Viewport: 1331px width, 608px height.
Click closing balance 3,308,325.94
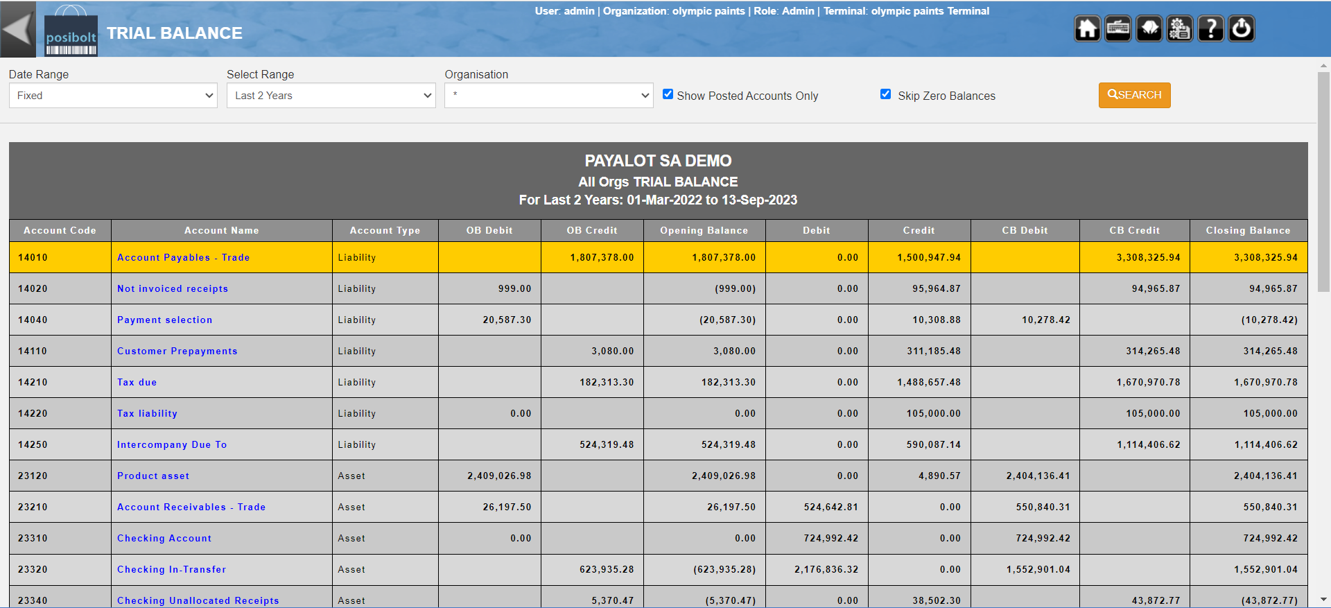point(1266,257)
